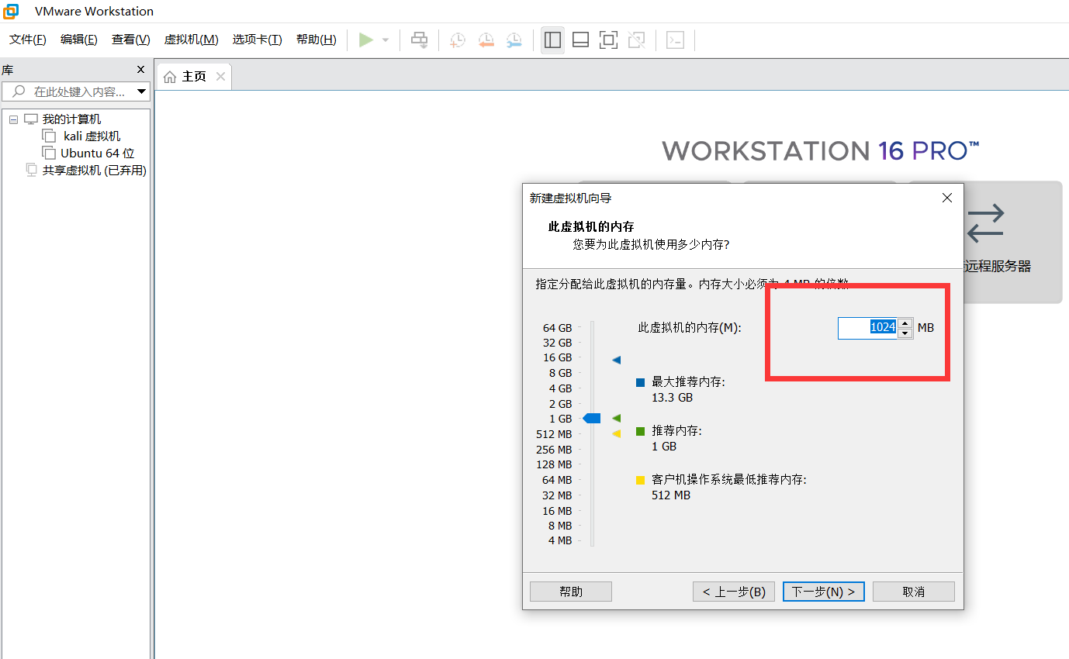This screenshot has height=659, width=1069.
Task: Click the 2 GB label on memory scale
Action: point(560,404)
